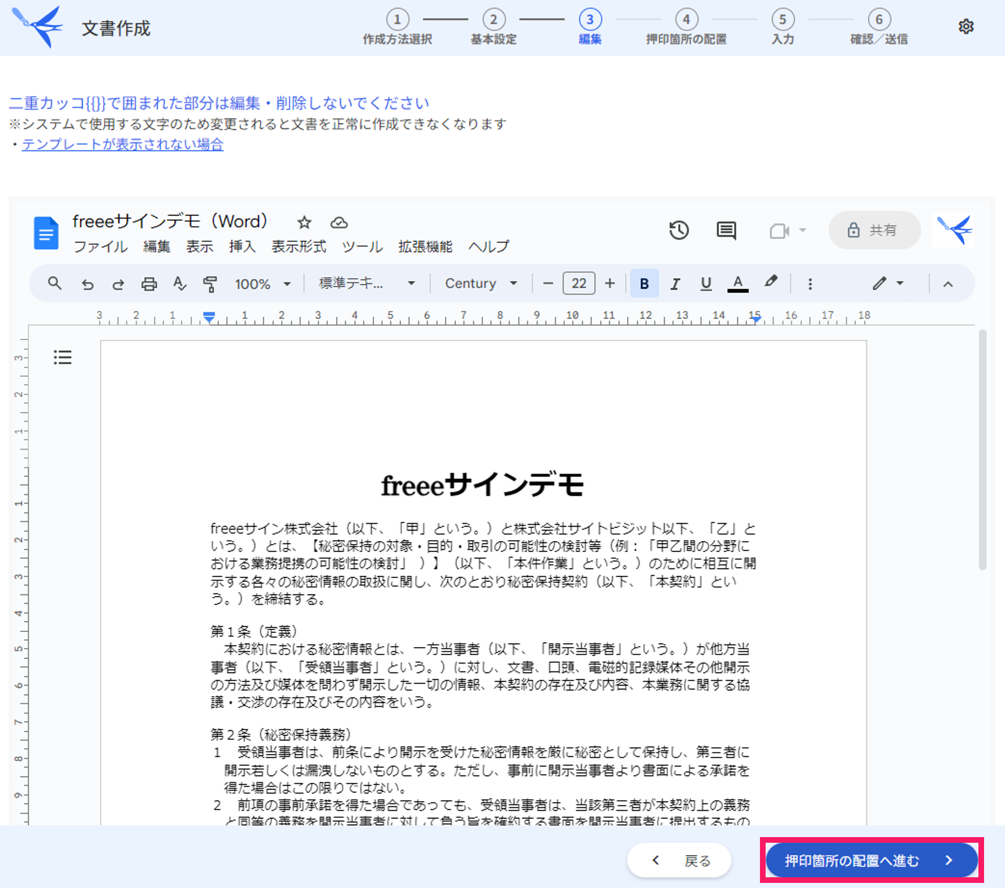Click the text 第２条（秘密保持義務）
The width and height of the screenshot is (1005, 888).
click(x=281, y=734)
